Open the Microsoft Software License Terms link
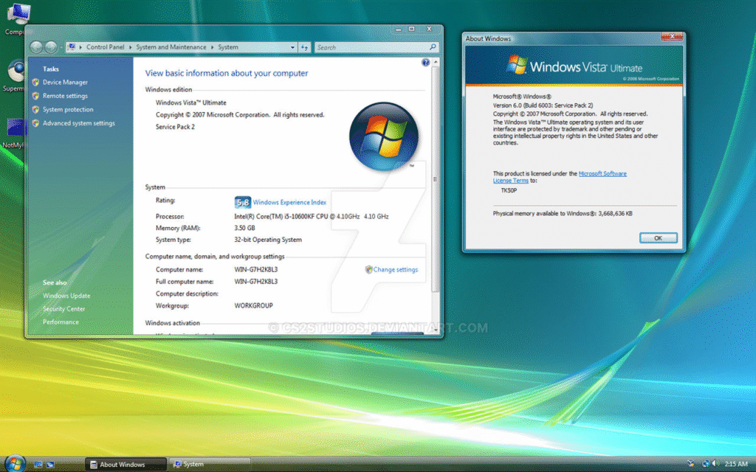The height and width of the screenshot is (472, 756). [x=602, y=173]
